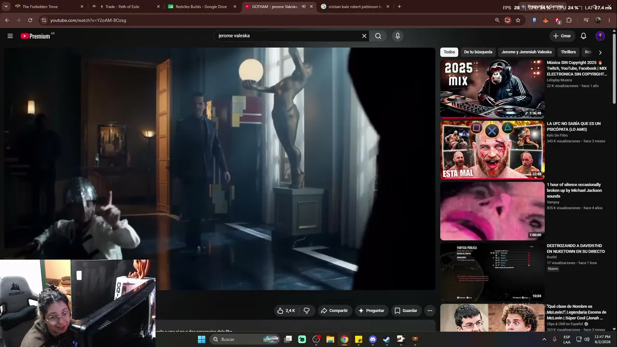The image size is (617, 347).
Task: Click the zoom magnifier in address bar
Action: pyautogui.click(x=497, y=20)
